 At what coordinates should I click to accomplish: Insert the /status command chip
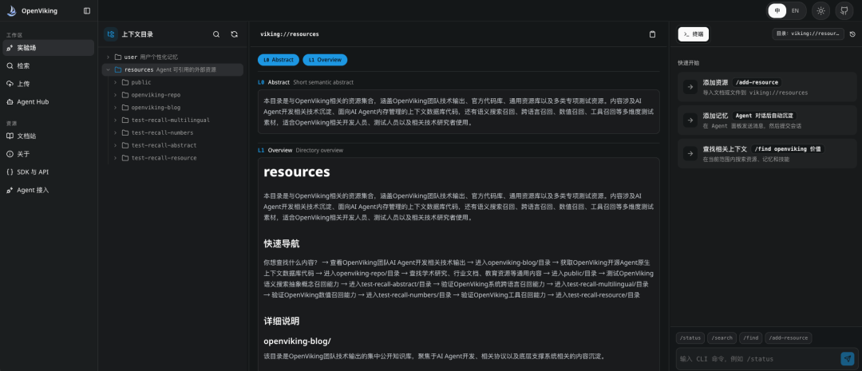(690, 338)
